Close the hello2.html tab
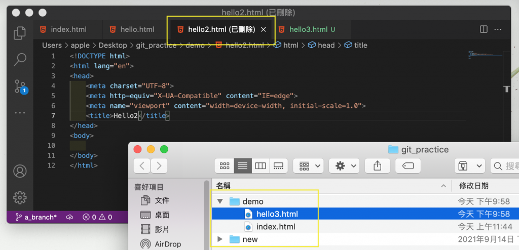 [264, 29]
